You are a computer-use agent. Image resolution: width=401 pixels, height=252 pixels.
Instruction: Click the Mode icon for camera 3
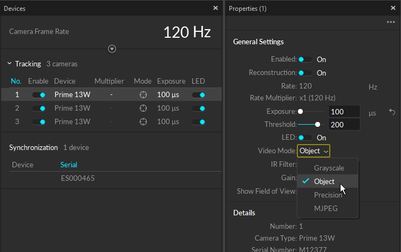point(143,121)
